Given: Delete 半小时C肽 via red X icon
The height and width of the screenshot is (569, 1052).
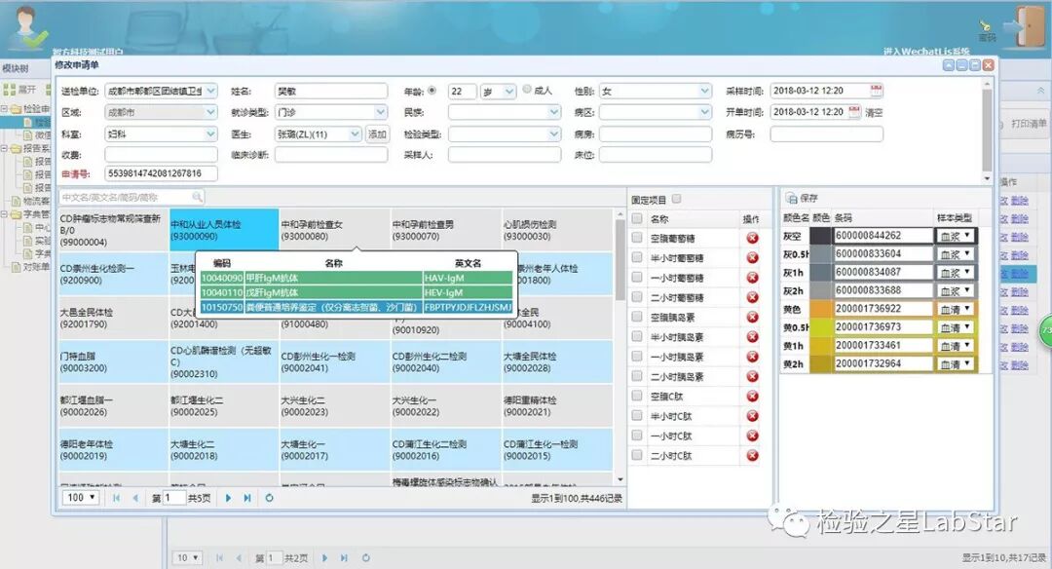Looking at the screenshot, I should [x=752, y=416].
